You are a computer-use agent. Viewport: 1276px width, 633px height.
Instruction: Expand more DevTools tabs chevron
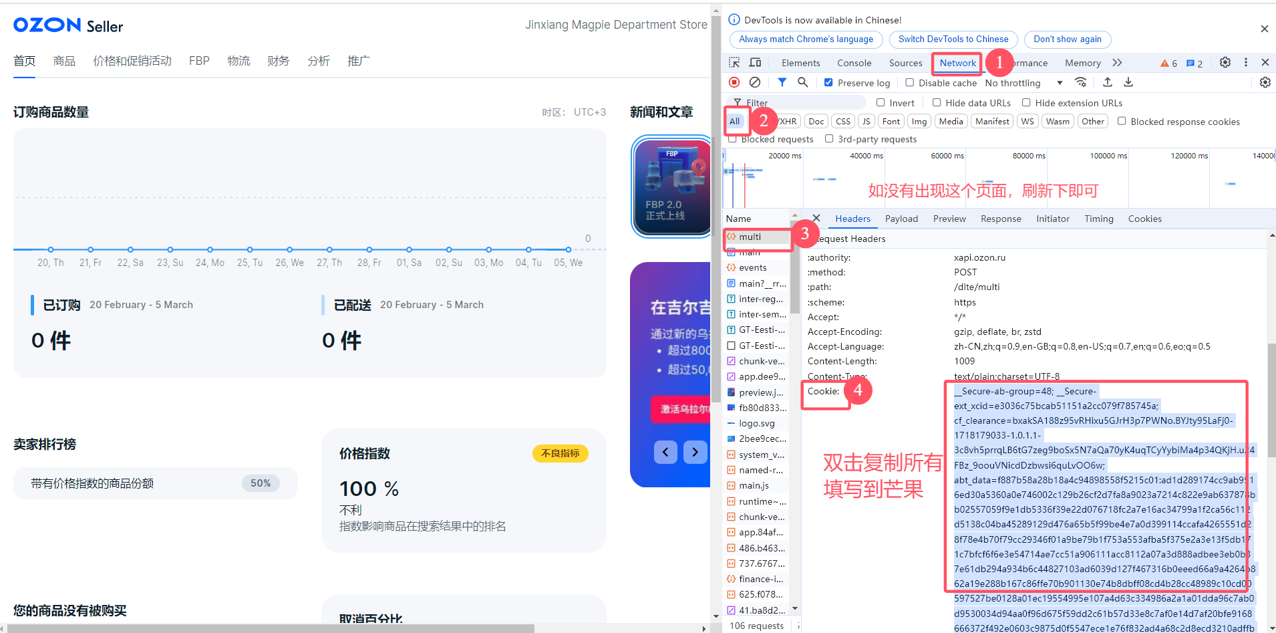(x=1117, y=63)
